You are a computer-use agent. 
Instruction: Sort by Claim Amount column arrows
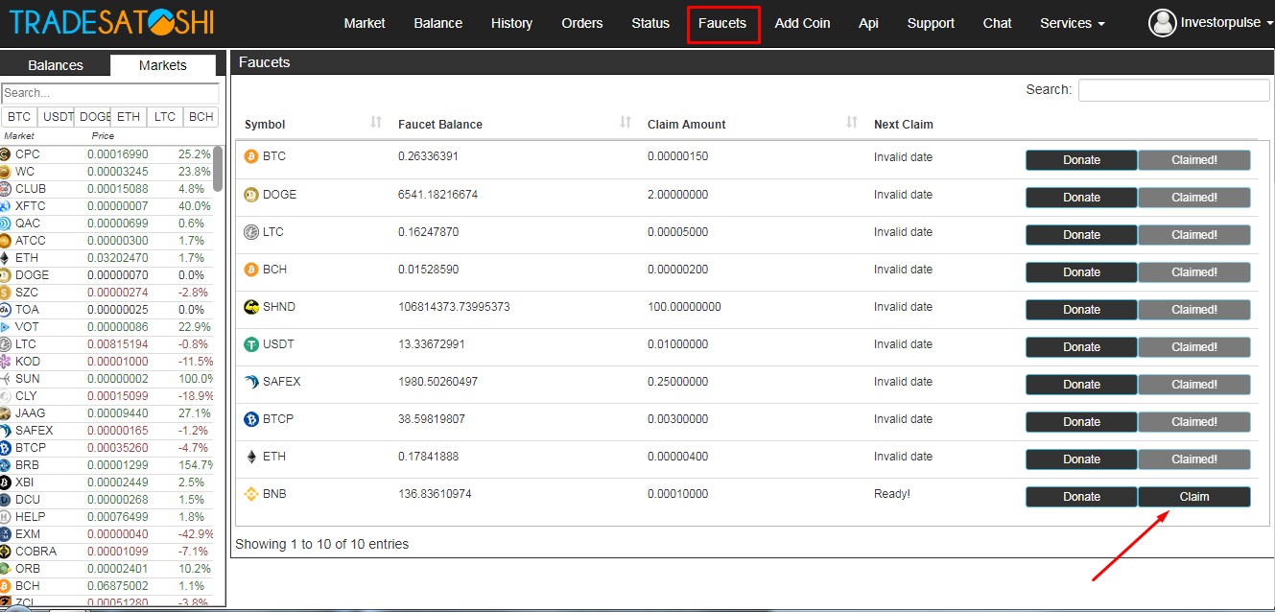(x=852, y=123)
